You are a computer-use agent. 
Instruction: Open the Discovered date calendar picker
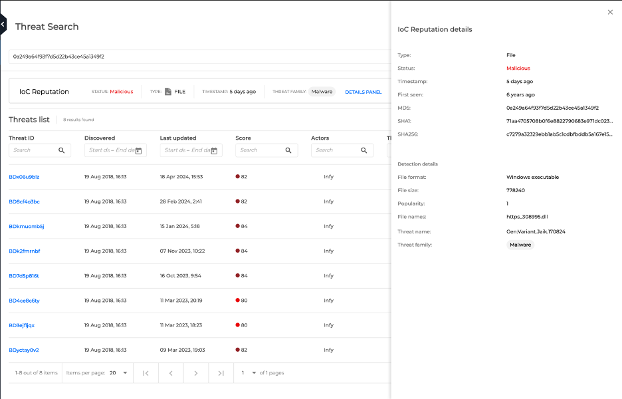pyautogui.click(x=138, y=150)
